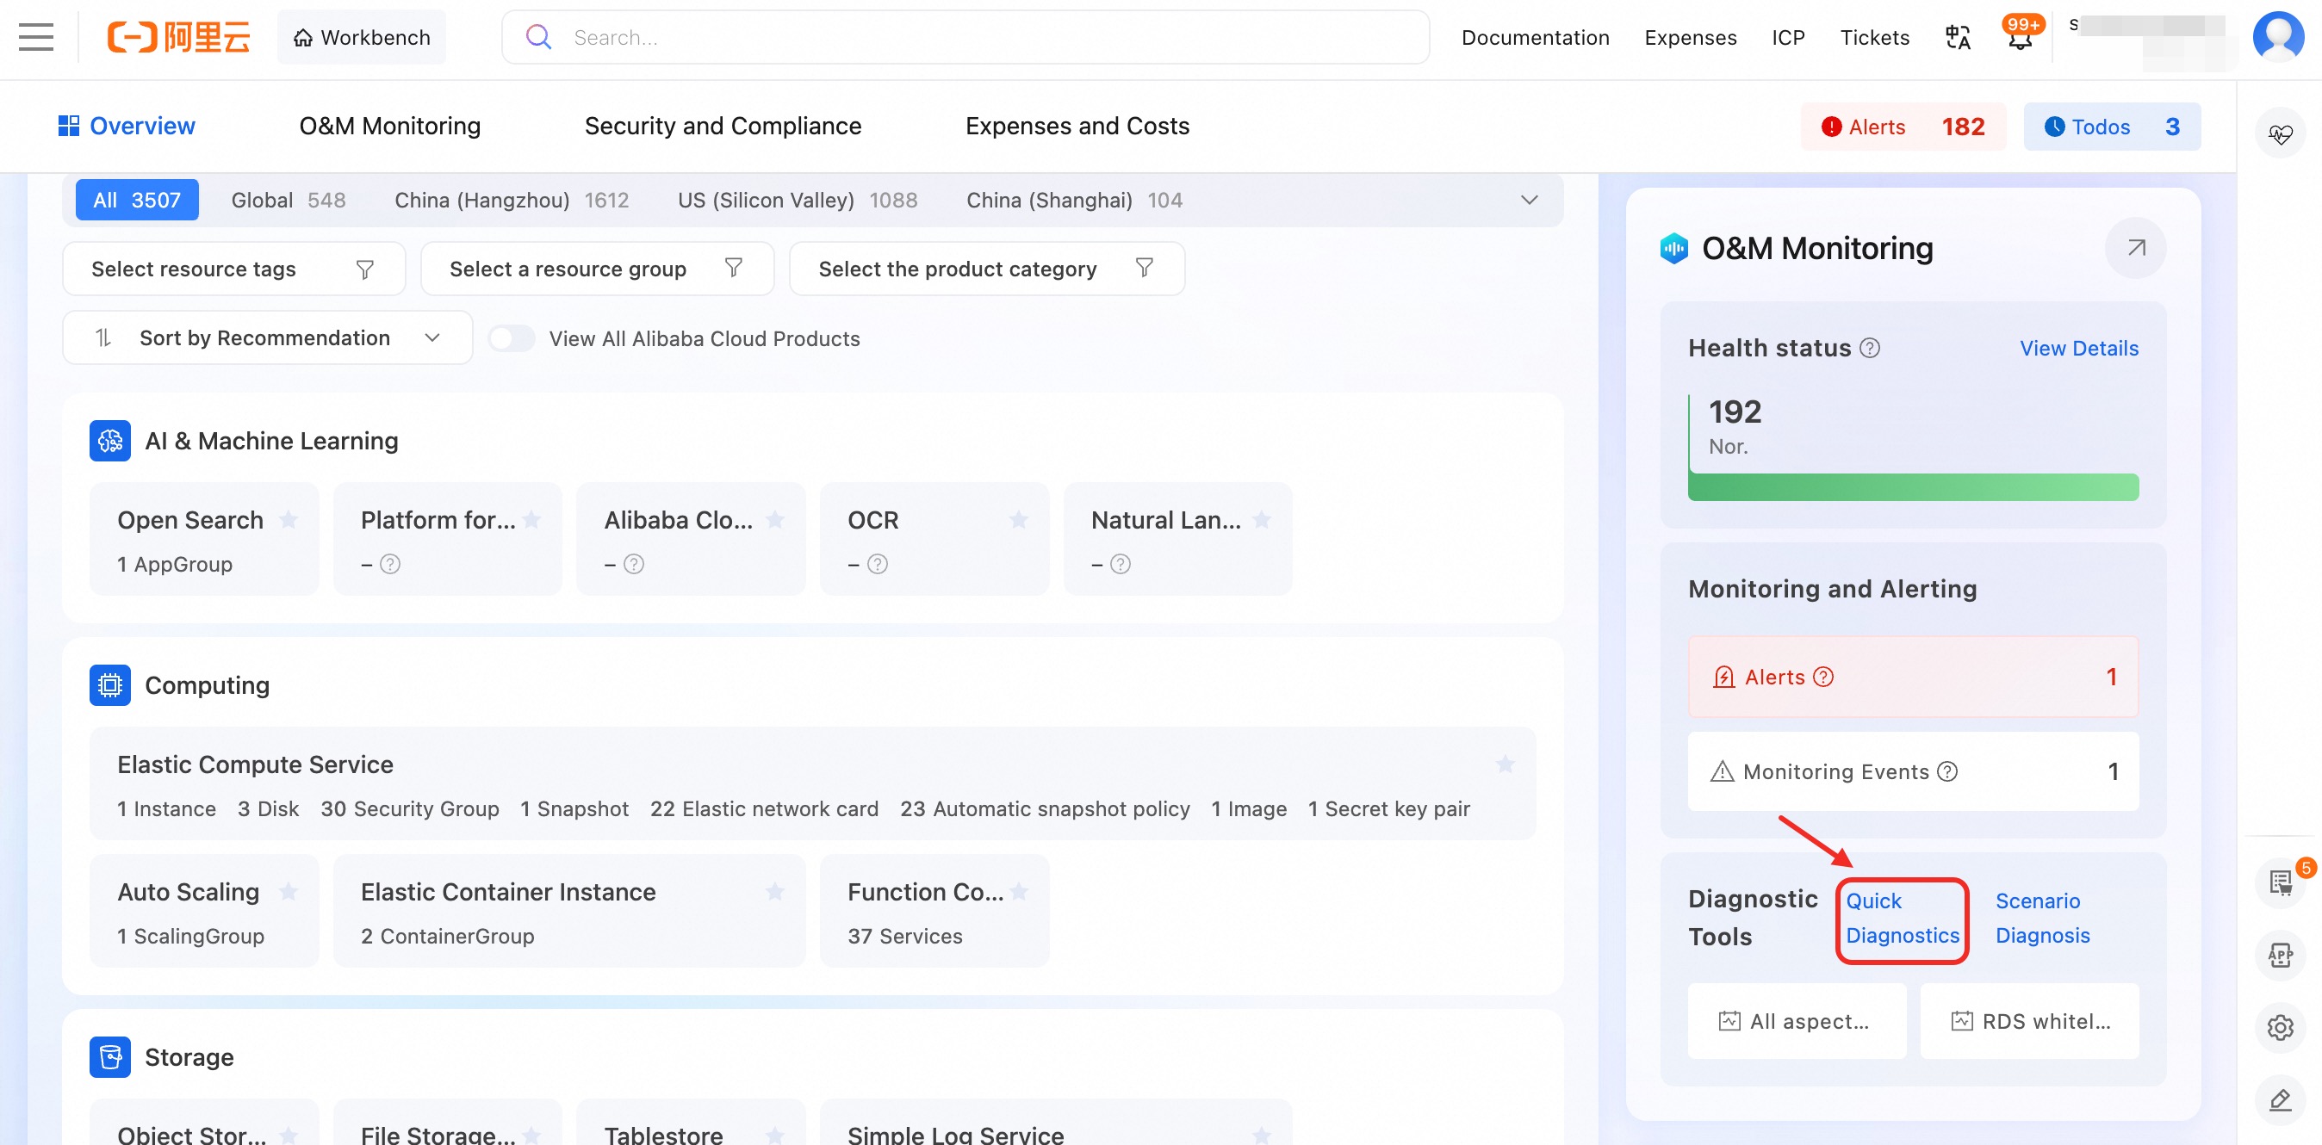The width and height of the screenshot is (2322, 1145).
Task: Open Security and Compliance tab
Action: 723,126
